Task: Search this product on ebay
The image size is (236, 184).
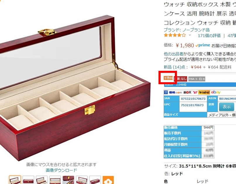Action: (216, 92)
